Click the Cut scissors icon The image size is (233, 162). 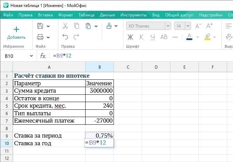coord(65,26)
